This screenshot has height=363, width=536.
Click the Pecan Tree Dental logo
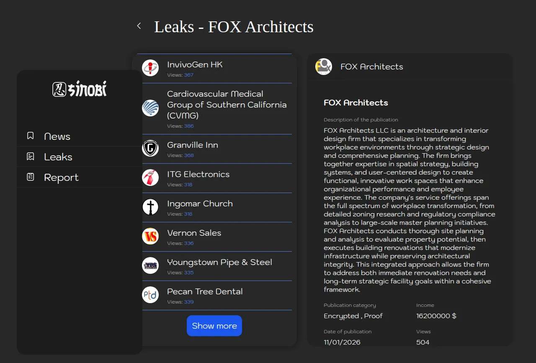click(x=150, y=295)
